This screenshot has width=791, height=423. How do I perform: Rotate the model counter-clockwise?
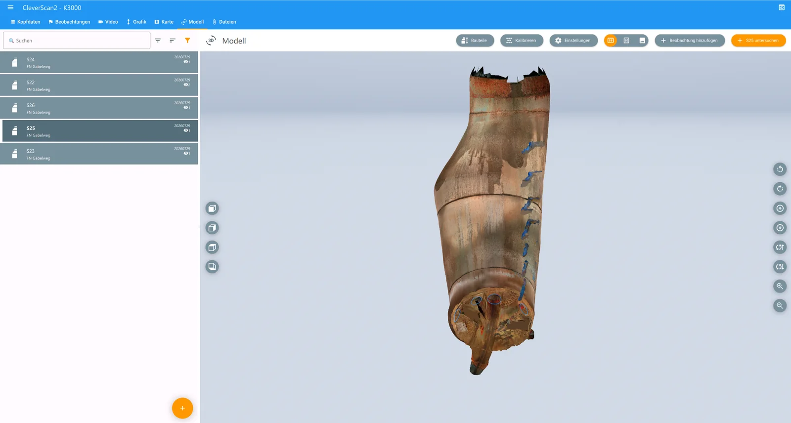[780, 169]
